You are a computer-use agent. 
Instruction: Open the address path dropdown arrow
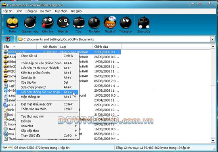pyautogui.click(x=212, y=39)
